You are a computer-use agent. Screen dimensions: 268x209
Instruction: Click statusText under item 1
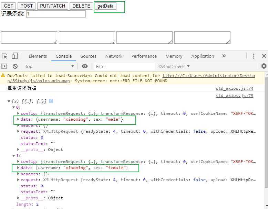pyautogui.click(x=38, y=192)
